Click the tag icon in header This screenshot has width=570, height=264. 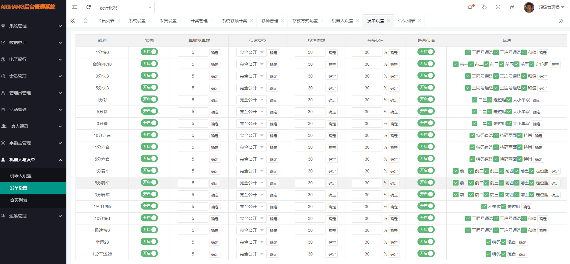[x=484, y=7]
